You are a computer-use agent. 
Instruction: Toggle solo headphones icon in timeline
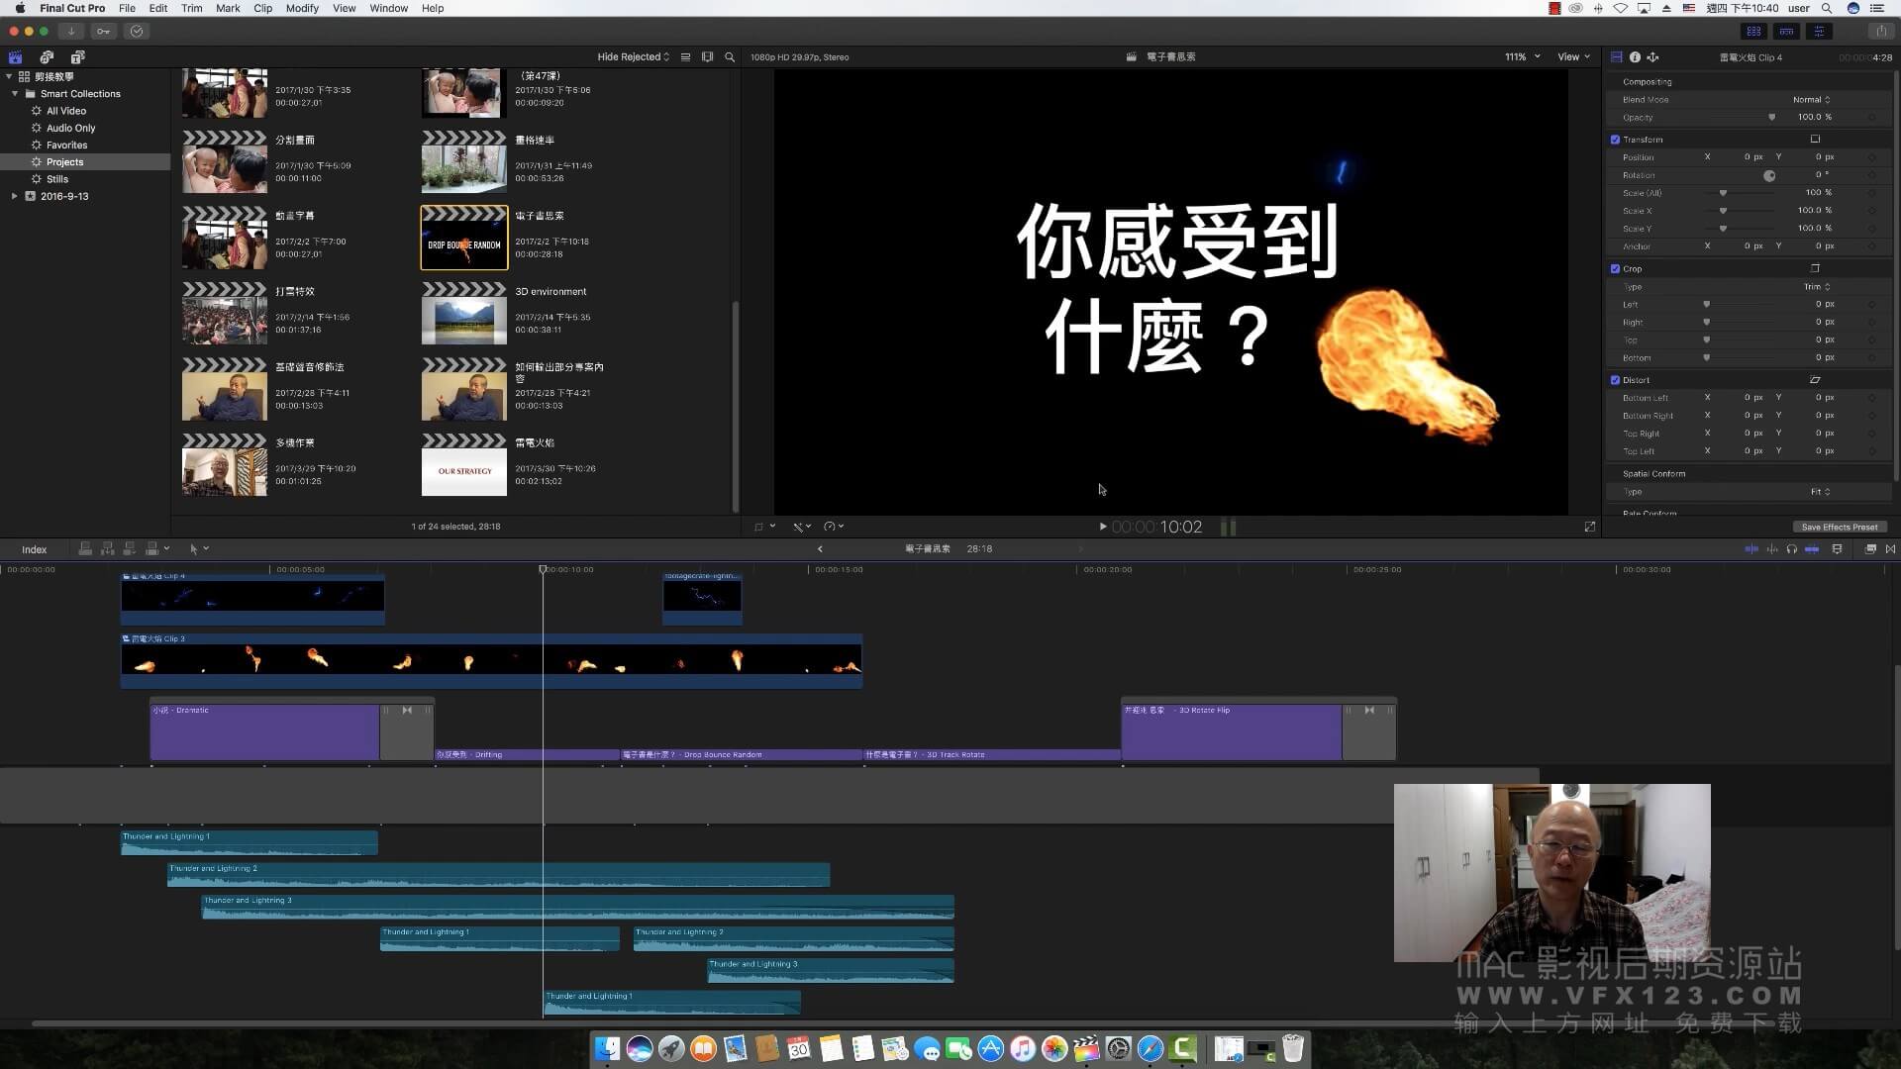[1791, 548]
